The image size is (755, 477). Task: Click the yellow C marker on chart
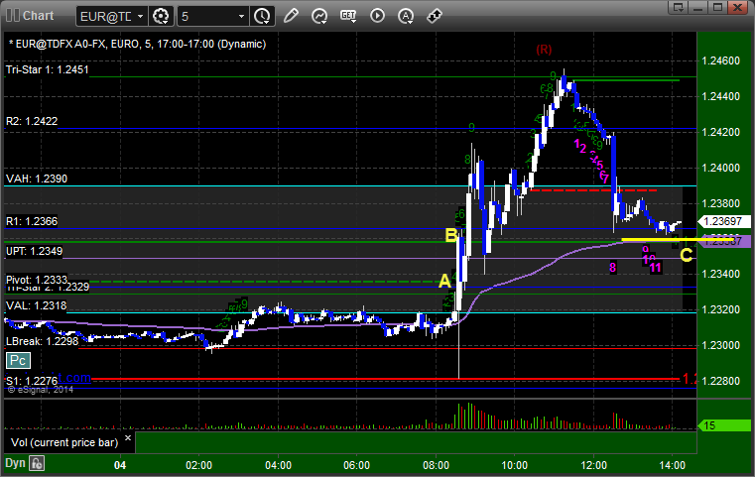click(687, 255)
